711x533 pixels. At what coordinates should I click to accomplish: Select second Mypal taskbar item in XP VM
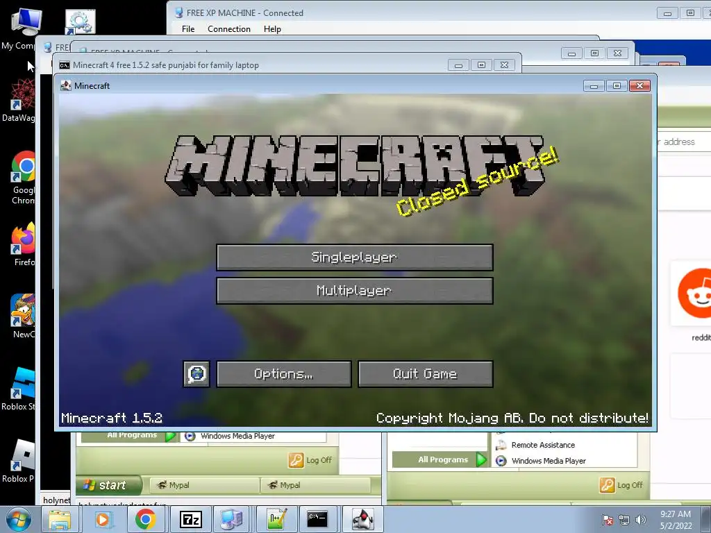[316, 485]
